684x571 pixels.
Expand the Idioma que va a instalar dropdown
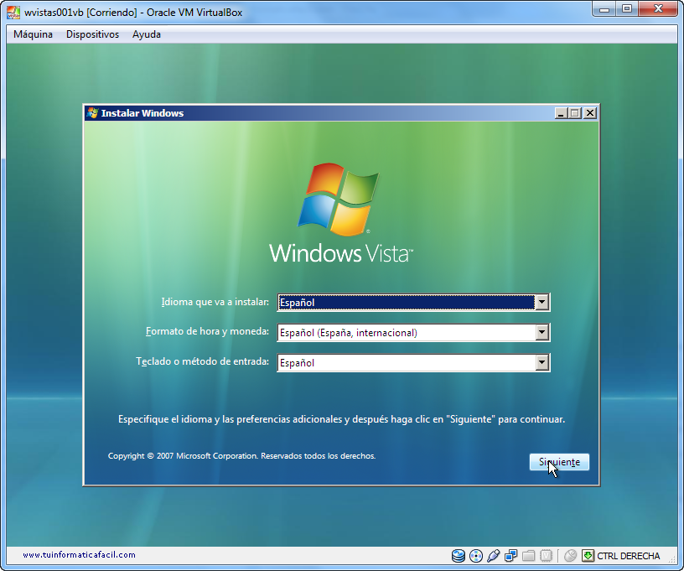(541, 303)
